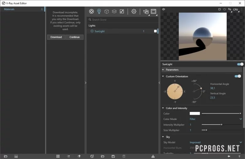Expand the left panel using middle arrow handle
Viewport: 245px width, 159px height.
(85, 83)
